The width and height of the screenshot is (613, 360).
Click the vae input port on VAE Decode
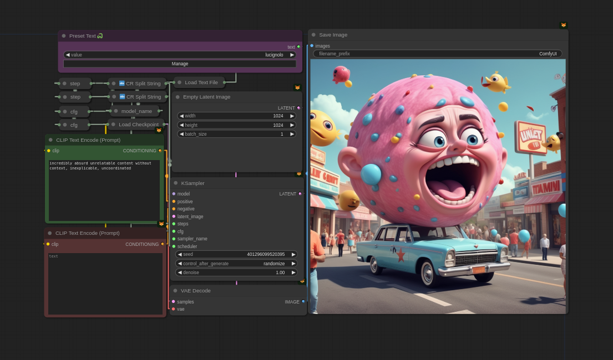174,309
